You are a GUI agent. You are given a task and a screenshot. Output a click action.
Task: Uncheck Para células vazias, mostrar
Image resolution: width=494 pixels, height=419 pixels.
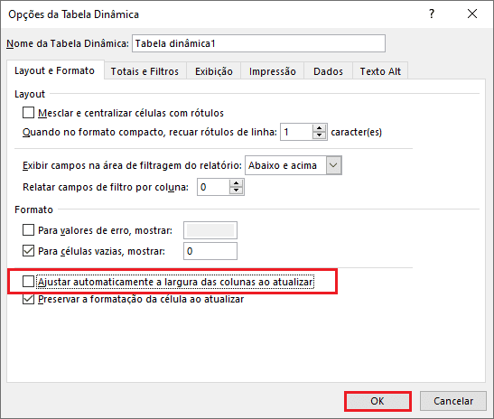28,251
